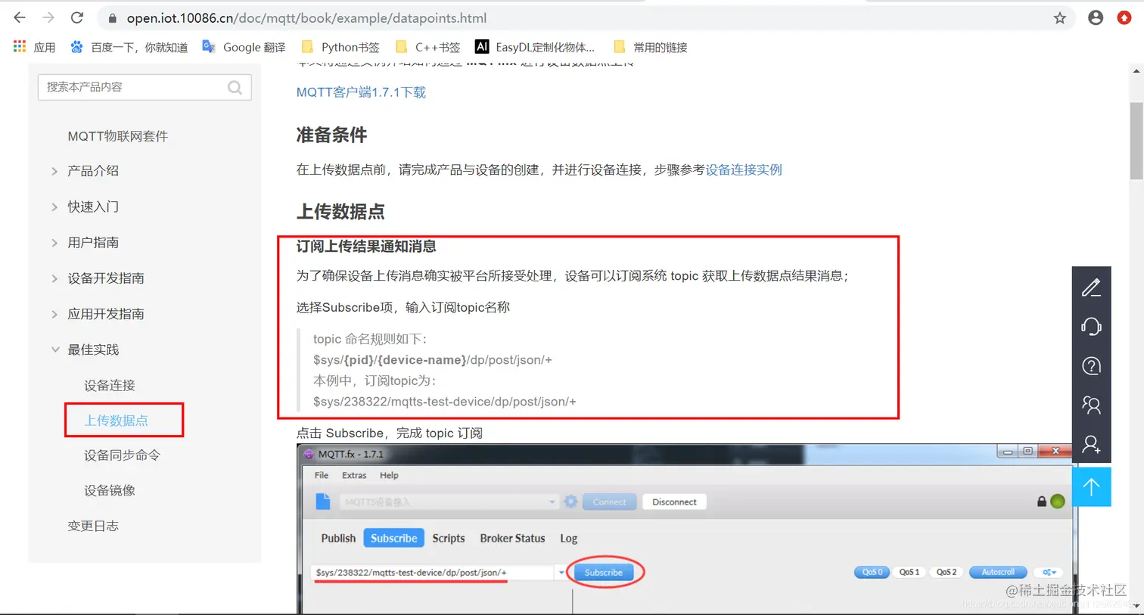Open the topic field dropdown arrow
Image resolution: width=1144 pixels, height=615 pixels.
(x=561, y=573)
